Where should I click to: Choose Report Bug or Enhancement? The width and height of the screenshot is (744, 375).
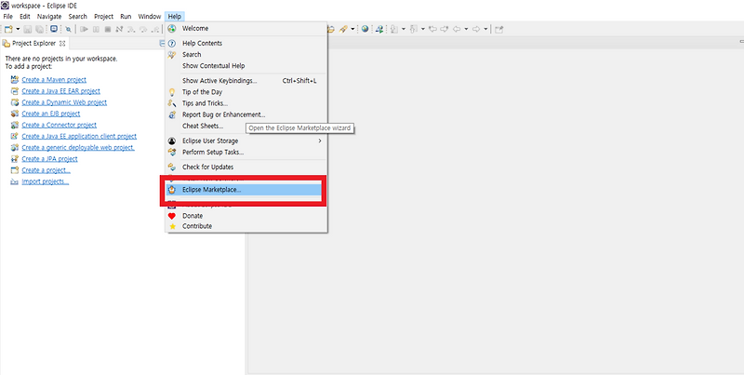(x=246, y=114)
